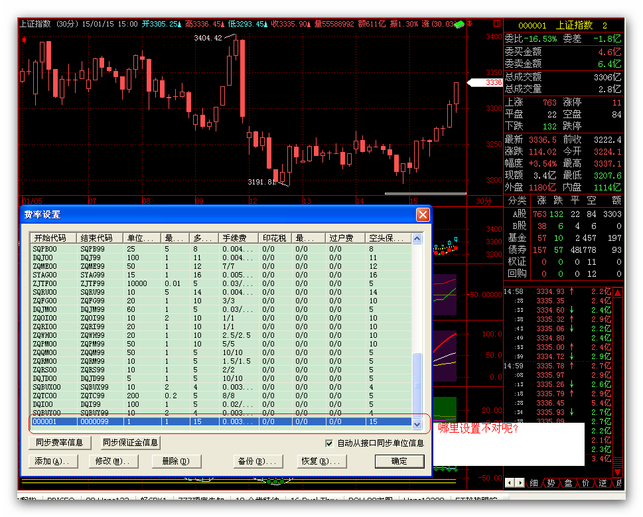Close the 费率设置 dialog

coord(422,214)
